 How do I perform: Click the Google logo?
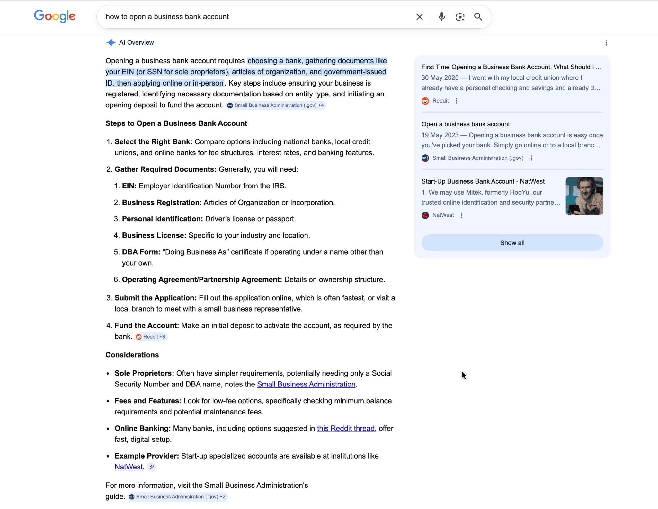(55, 16)
